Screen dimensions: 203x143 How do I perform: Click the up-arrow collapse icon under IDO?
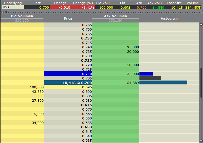pos(2,12)
